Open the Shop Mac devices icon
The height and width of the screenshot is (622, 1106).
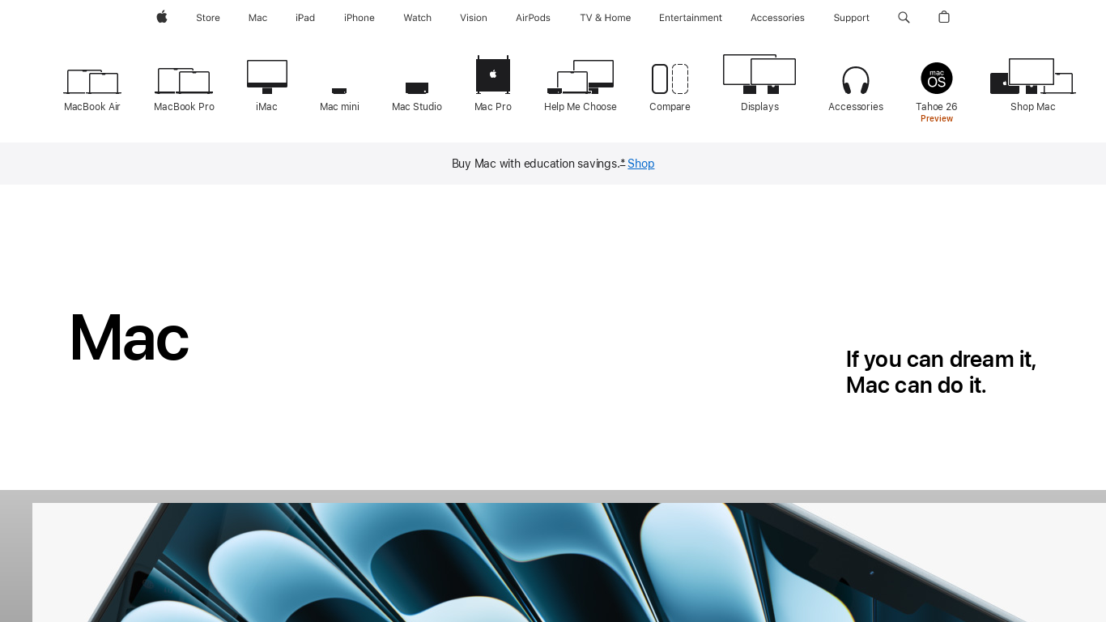point(1033,76)
